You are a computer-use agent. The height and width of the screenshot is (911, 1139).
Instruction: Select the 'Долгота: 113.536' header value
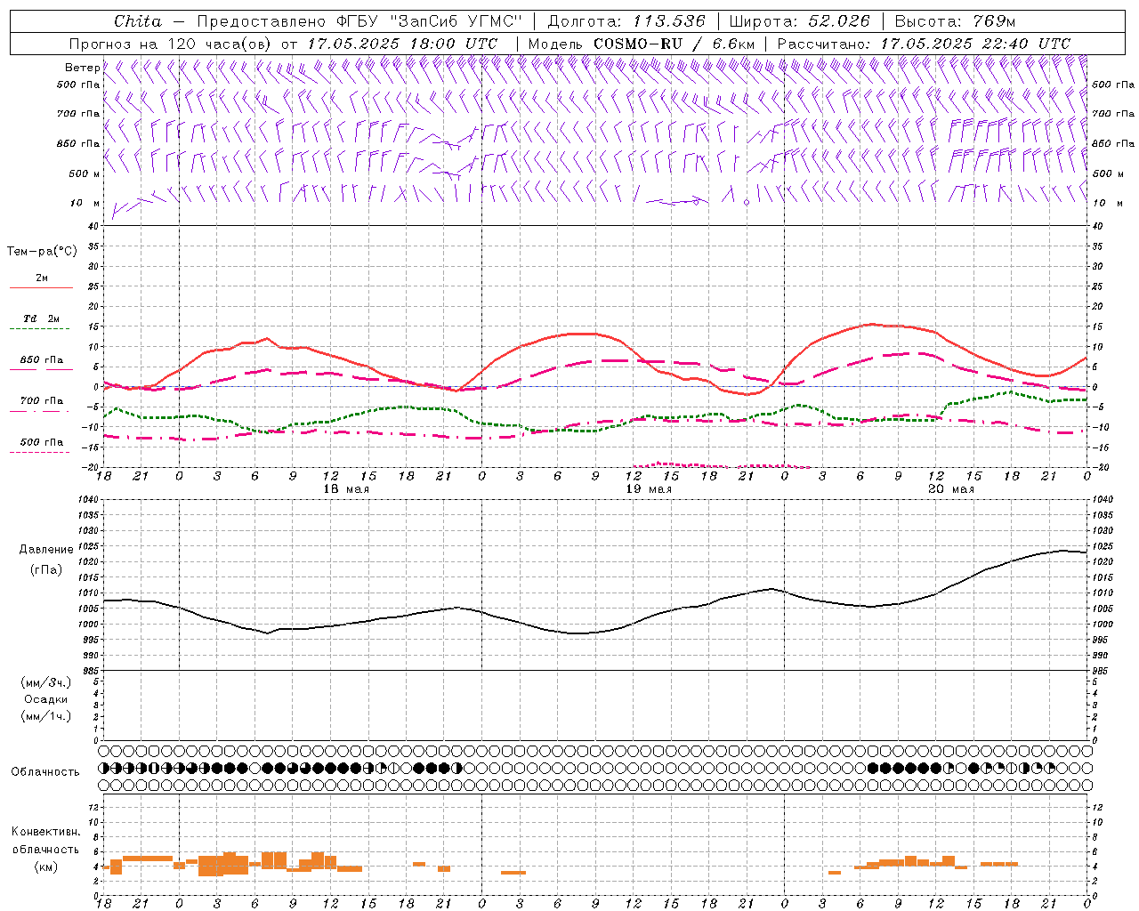click(626, 21)
